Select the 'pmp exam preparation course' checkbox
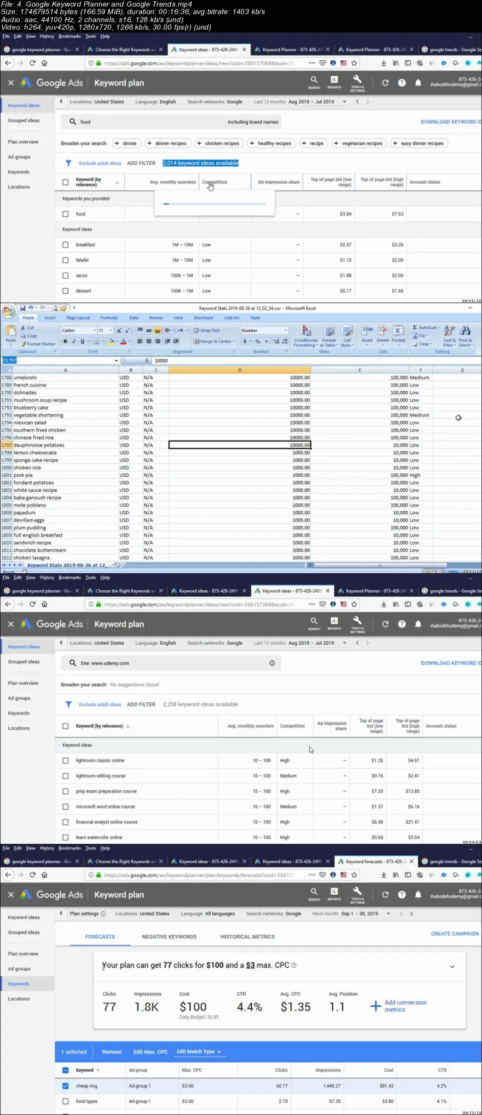 point(65,792)
